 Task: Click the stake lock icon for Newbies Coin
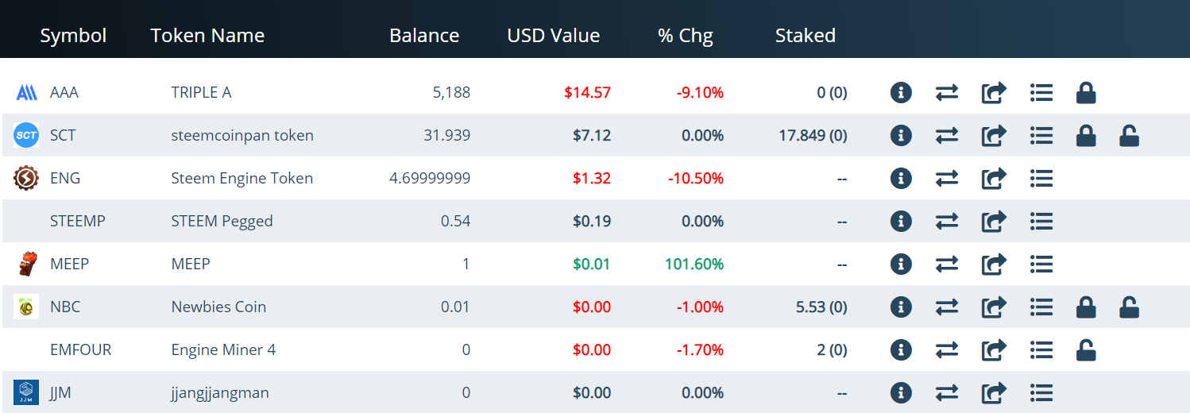(x=1086, y=307)
